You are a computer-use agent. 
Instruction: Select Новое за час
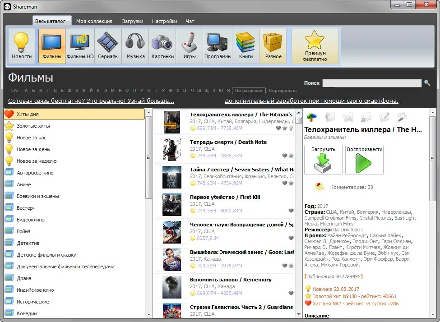(x=74, y=138)
